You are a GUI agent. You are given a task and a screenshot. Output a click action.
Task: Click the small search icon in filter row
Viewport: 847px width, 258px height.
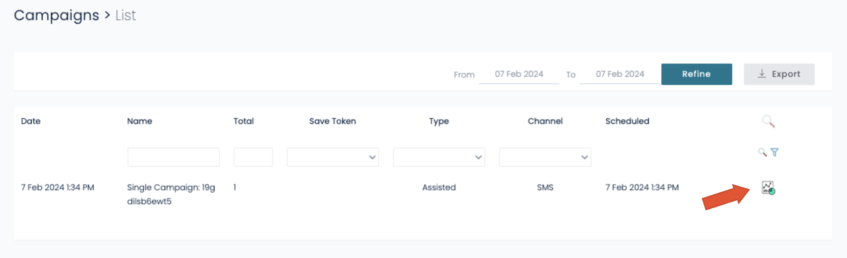[x=762, y=152]
